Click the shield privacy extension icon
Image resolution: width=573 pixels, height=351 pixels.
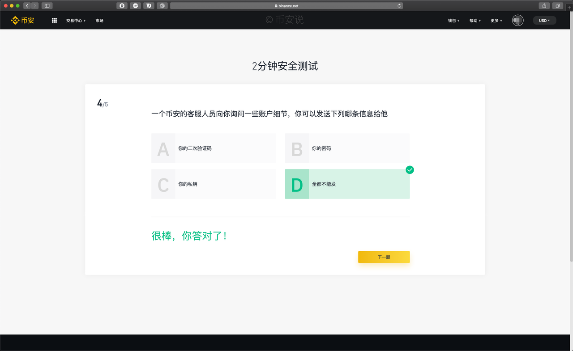coord(122,6)
